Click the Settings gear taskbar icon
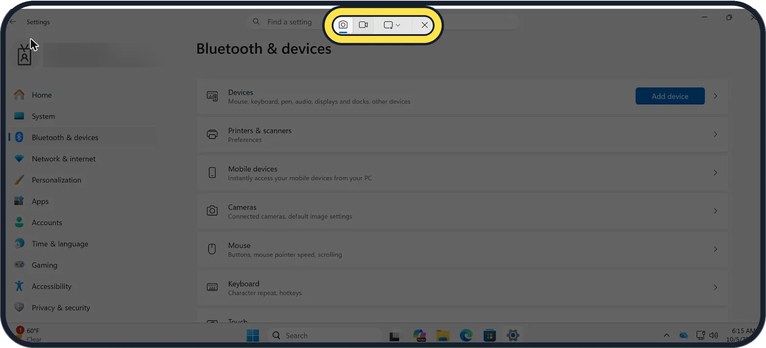 click(x=512, y=336)
